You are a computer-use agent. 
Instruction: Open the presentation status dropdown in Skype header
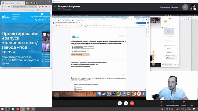(170, 7)
